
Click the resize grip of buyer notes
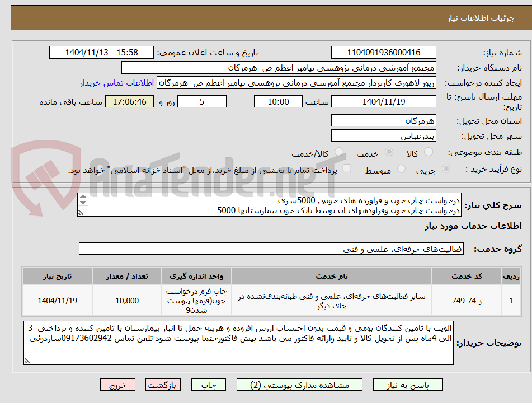coord(27,361)
